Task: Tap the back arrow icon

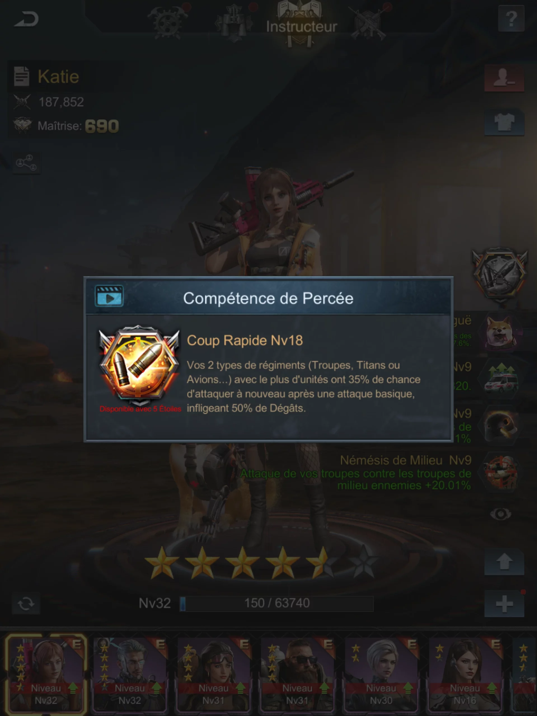Action: [x=26, y=19]
